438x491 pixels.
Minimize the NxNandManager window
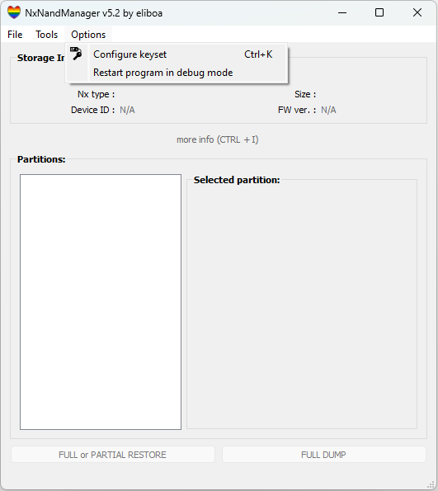342,13
